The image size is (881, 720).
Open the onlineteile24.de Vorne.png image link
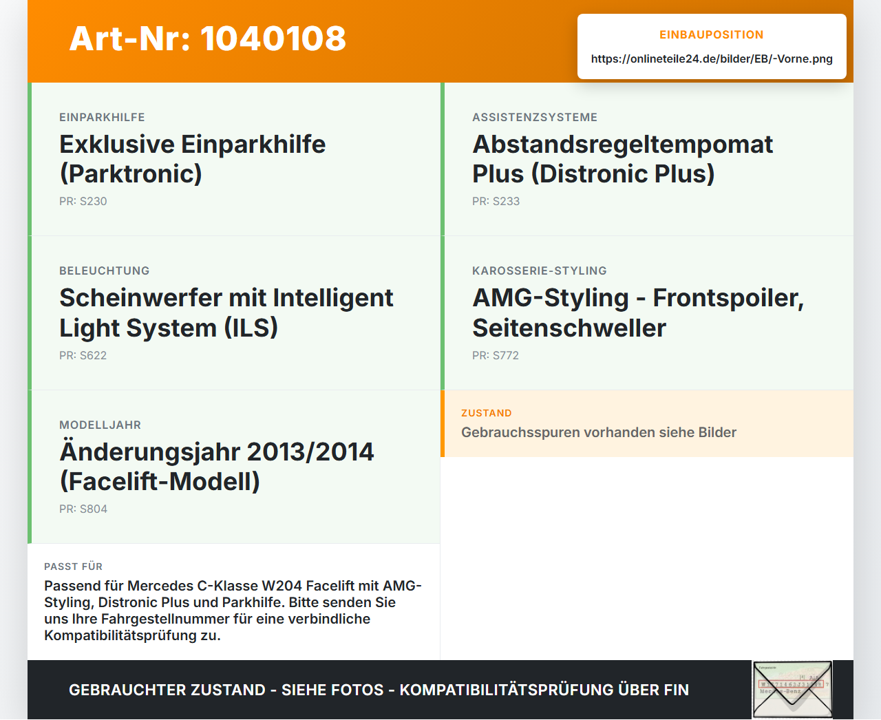click(712, 59)
